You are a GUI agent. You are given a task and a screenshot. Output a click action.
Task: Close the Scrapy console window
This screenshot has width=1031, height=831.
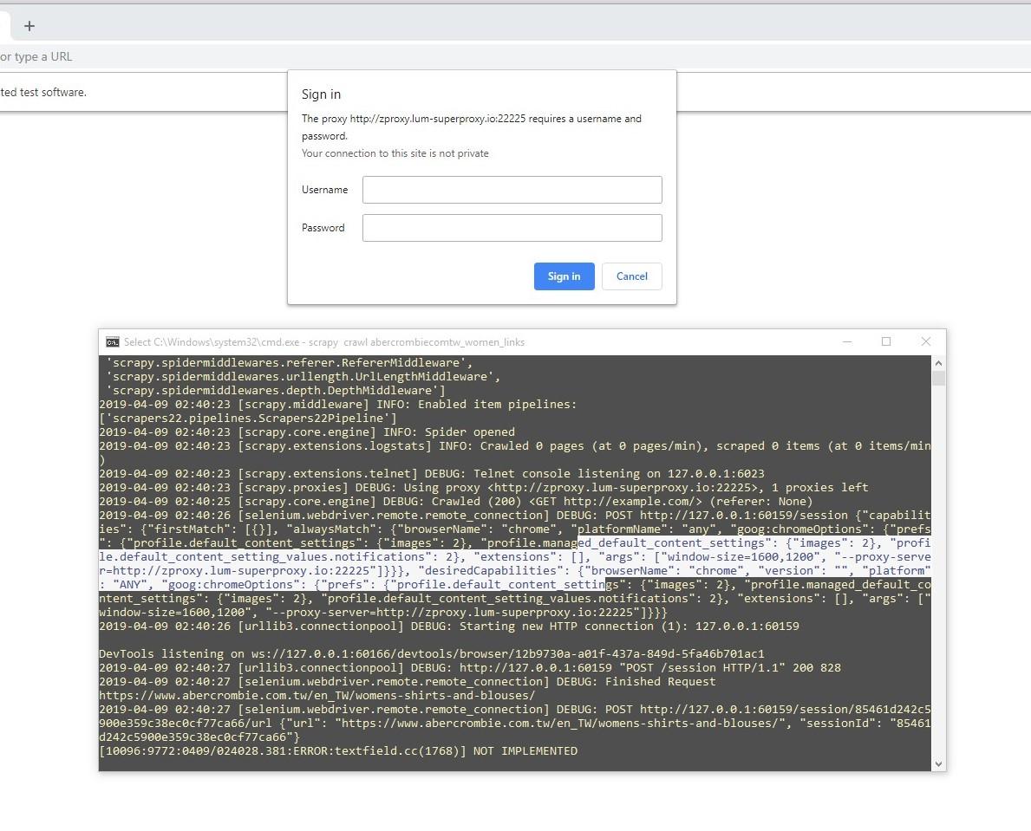click(925, 341)
